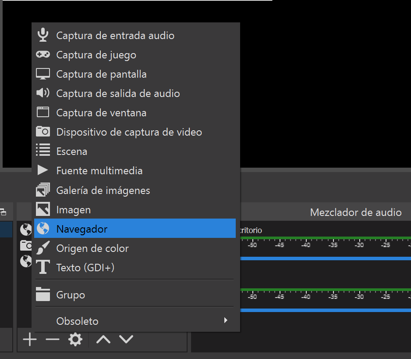The height and width of the screenshot is (359, 411).
Task: Move source down with the down arrow
Action: (x=126, y=339)
